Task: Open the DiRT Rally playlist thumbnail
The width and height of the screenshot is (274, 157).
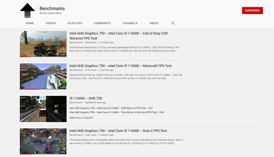Action: tap(43, 109)
